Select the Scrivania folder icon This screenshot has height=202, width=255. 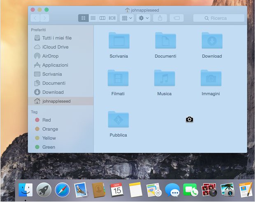pos(119,40)
